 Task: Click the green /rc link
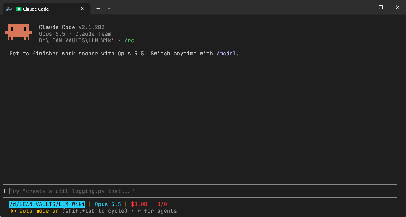pos(129,40)
